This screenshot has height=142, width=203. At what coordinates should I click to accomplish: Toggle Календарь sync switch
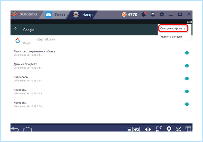click(x=186, y=78)
